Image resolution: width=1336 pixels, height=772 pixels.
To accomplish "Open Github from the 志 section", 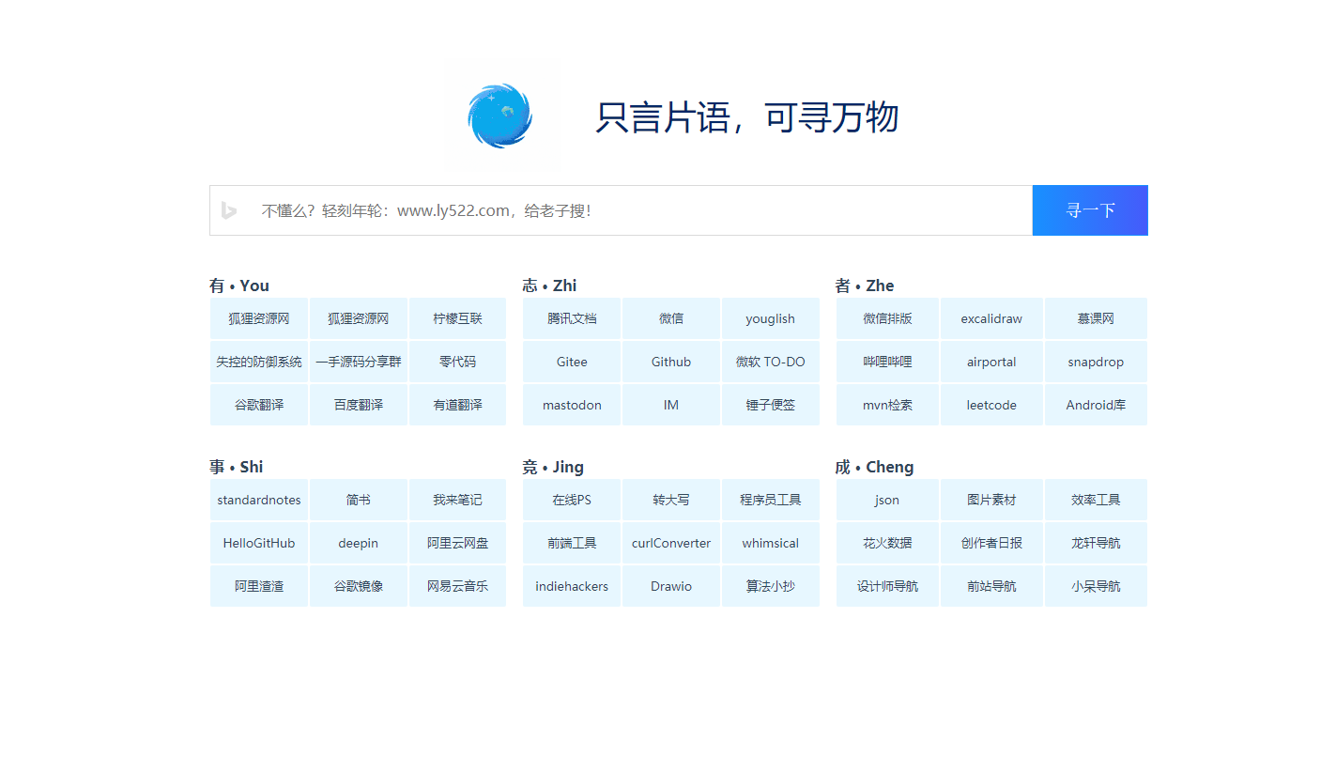I will [670, 362].
